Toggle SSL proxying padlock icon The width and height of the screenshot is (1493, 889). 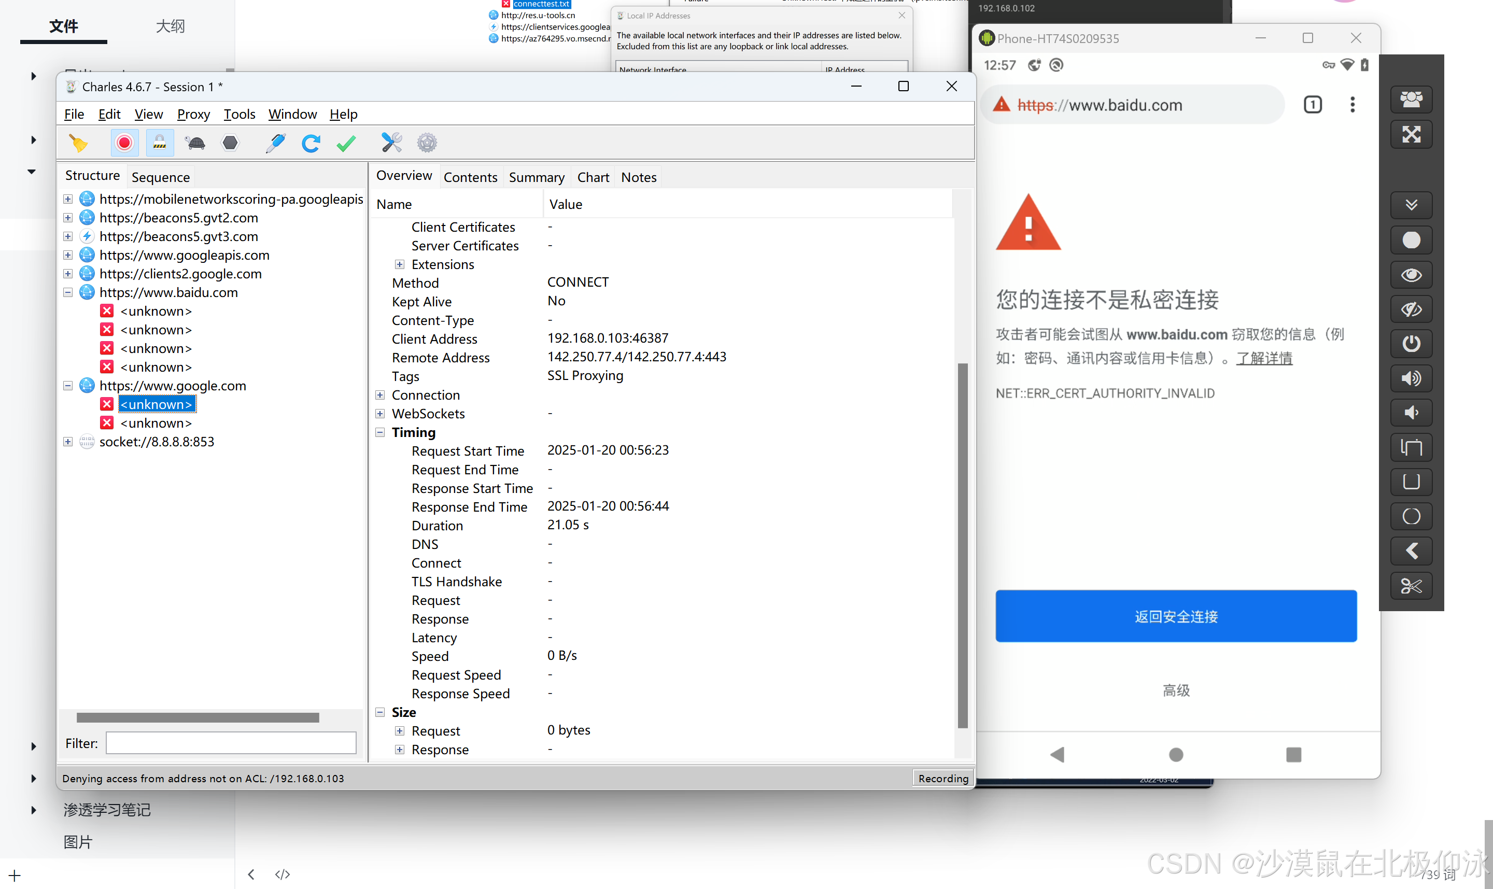tap(159, 143)
